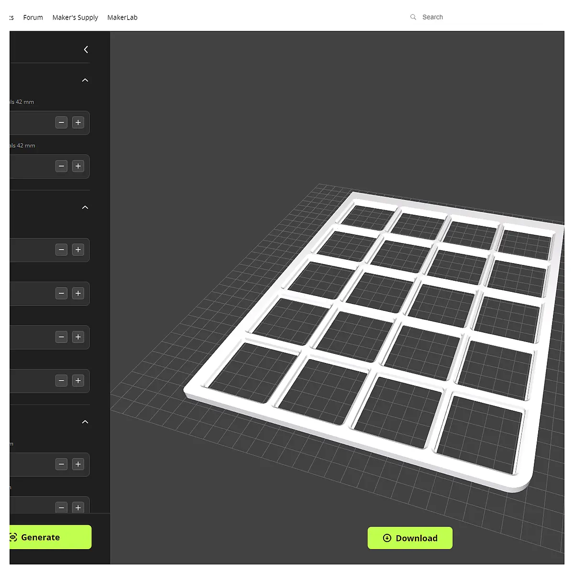Click minus on the middle section's second field

point(61,293)
